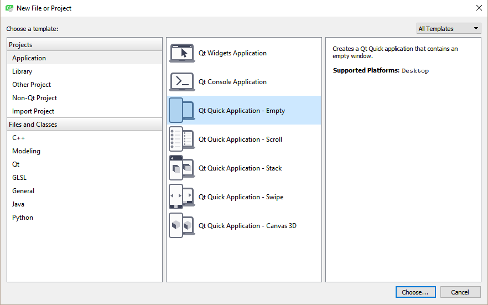Screen dimensions: 488x305
Task: Close the New File or Project dialog
Action: [x=478, y=8]
